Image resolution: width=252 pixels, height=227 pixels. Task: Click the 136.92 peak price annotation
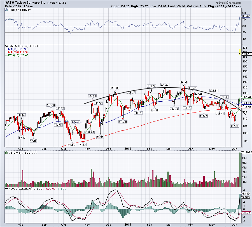pos(183,82)
